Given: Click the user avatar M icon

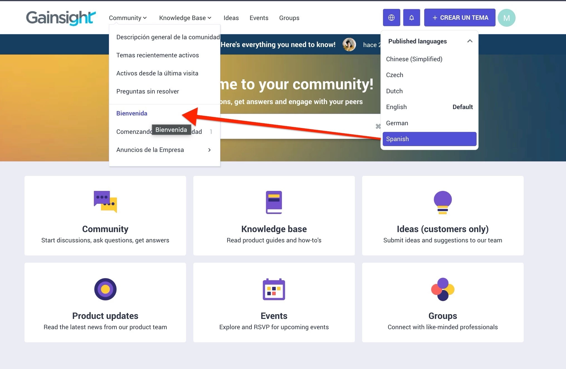Looking at the screenshot, I should (x=506, y=18).
